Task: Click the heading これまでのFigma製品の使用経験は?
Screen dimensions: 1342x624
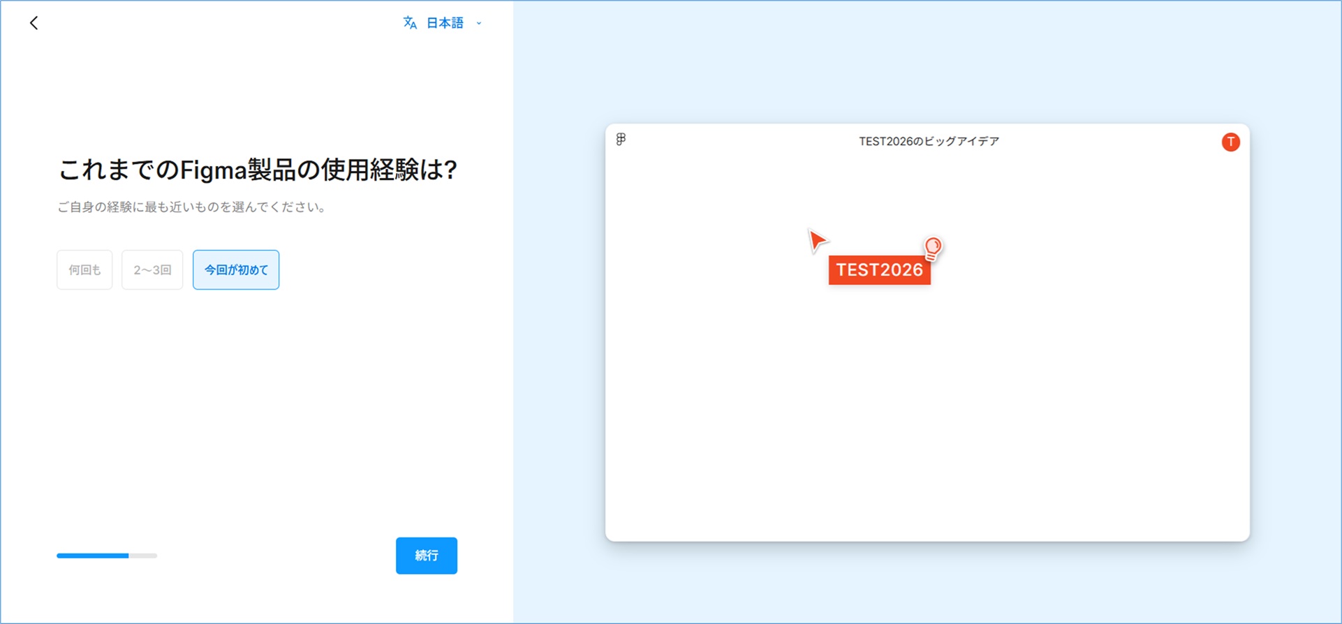Action: click(x=258, y=170)
